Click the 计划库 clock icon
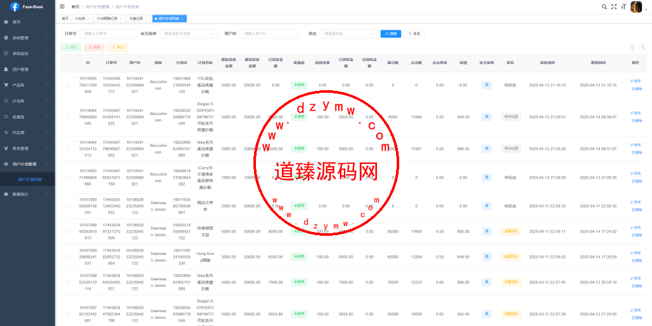This screenshot has width=652, height=326. [x=6, y=101]
